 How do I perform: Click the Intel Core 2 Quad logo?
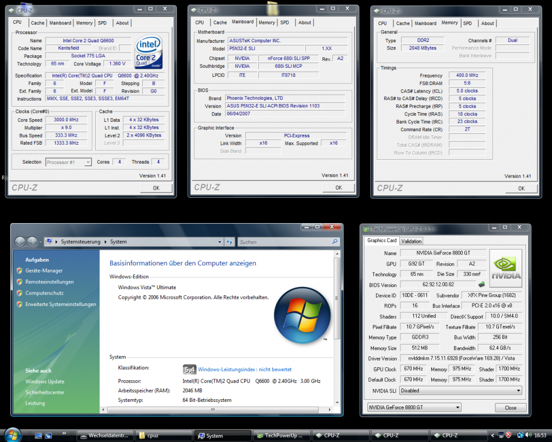[149, 51]
